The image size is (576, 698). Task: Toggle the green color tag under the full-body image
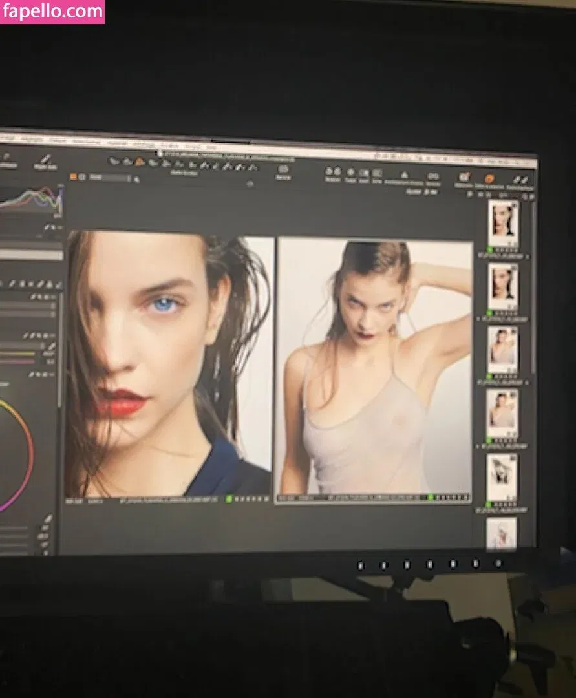tap(431, 497)
